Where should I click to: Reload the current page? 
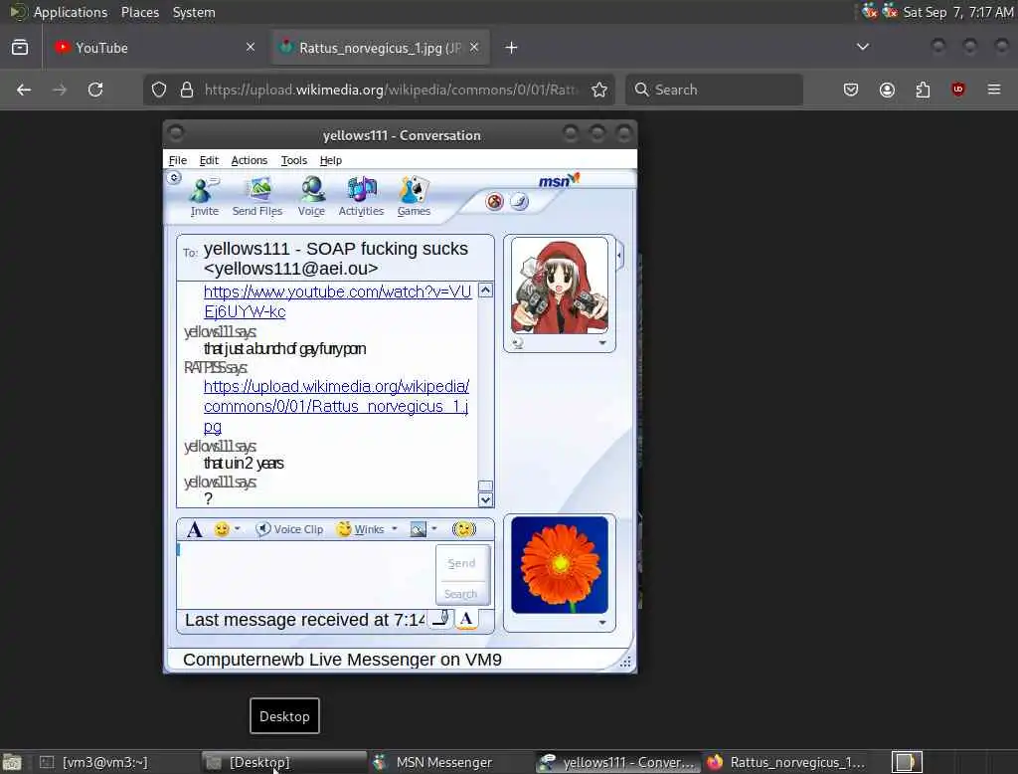click(95, 90)
